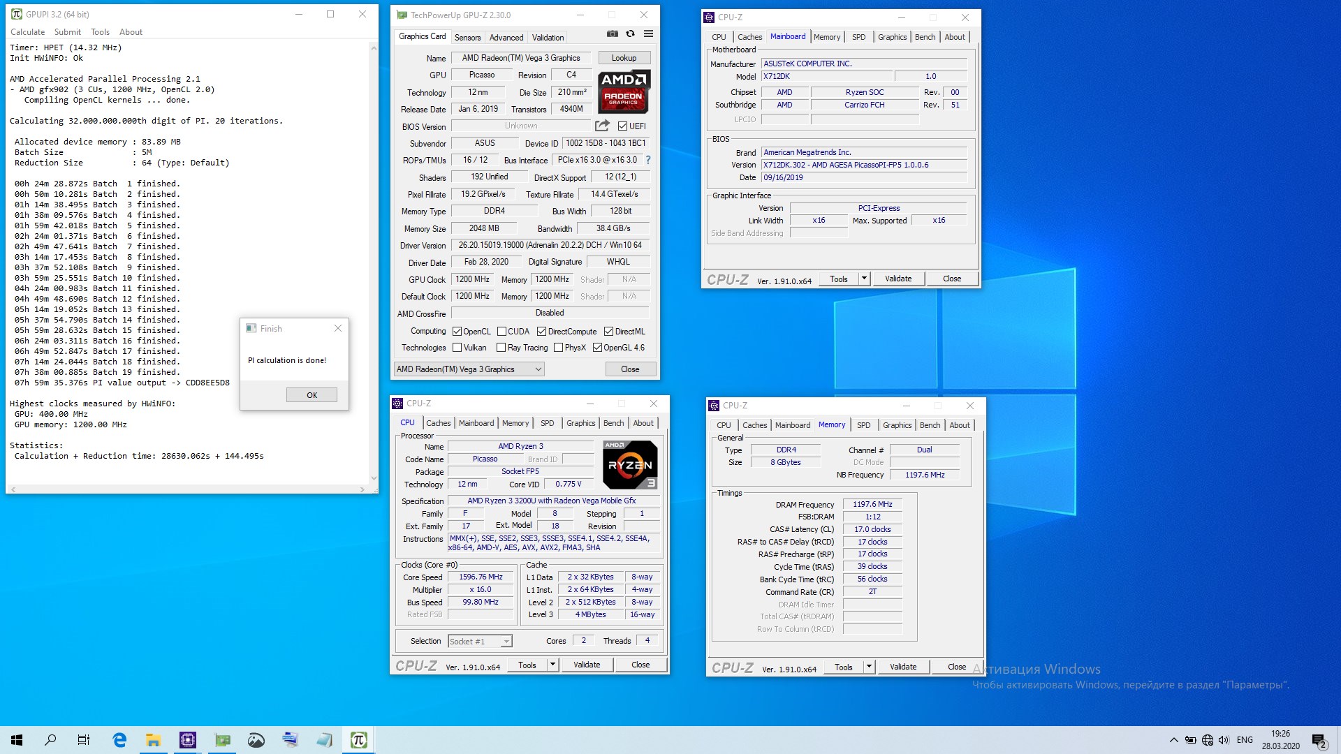Click the Lookup button in GPU-Z

pos(624,58)
